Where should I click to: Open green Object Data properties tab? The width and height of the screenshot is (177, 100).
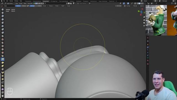(148, 58)
